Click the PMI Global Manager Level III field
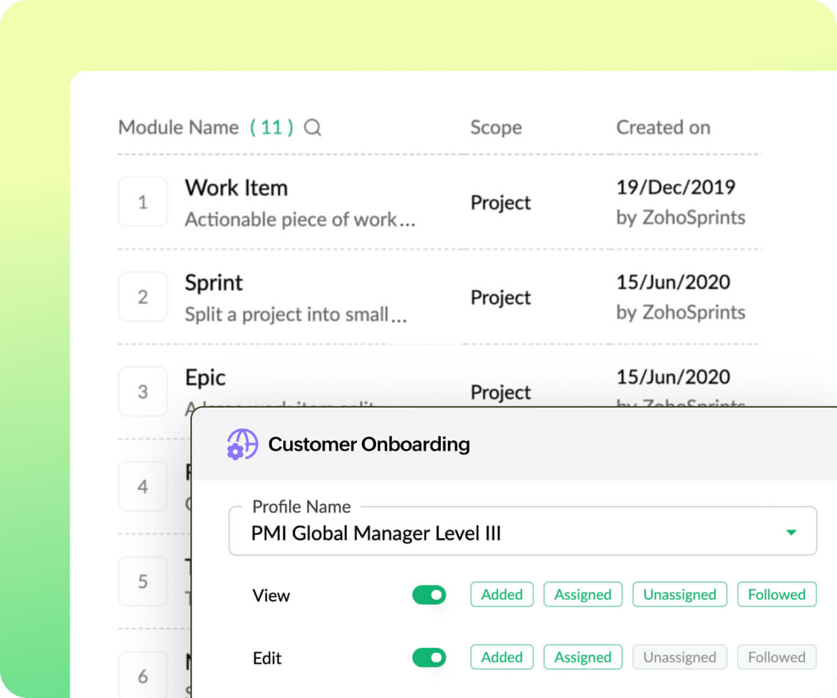This screenshot has width=837, height=698. click(x=488, y=533)
